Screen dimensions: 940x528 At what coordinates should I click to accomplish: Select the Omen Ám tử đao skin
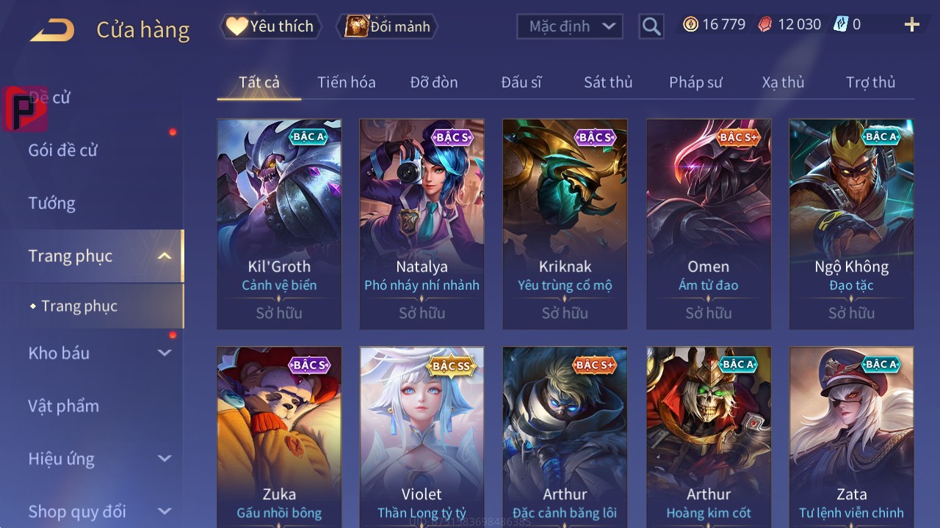click(x=709, y=224)
